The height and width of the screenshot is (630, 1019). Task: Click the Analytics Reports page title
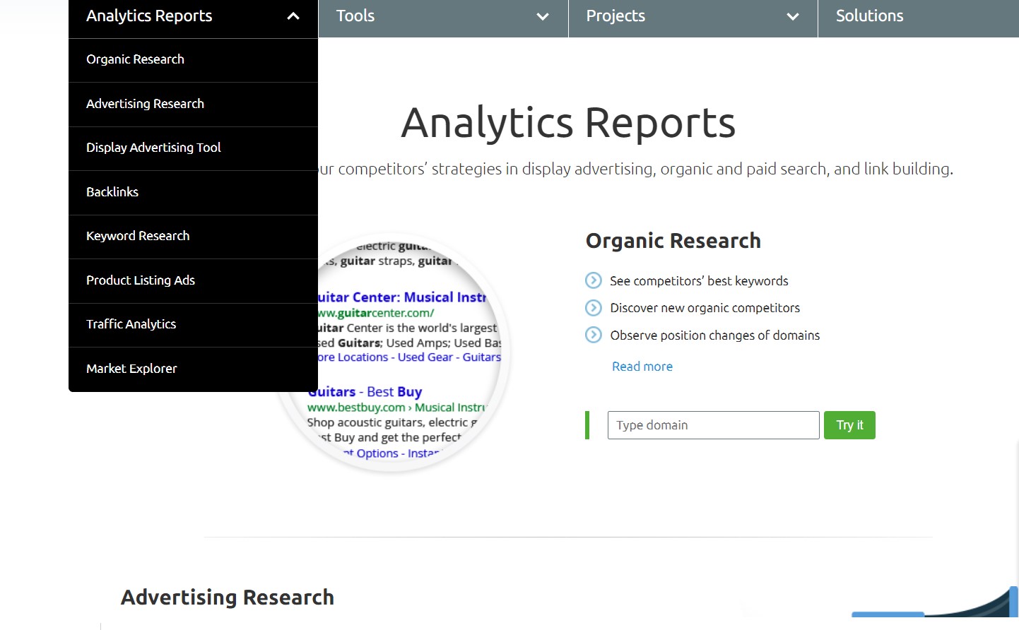pos(568,122)
